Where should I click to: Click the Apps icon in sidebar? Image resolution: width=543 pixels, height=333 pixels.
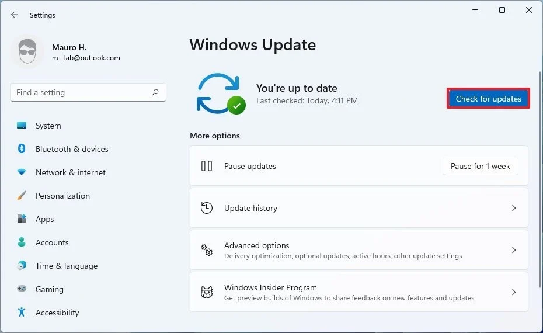pyautogui.click(x=22, y=218)
